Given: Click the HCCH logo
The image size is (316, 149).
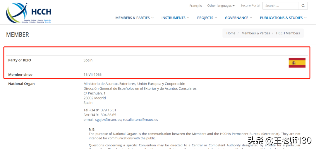Looking at the screenshot, I should pyautogui.click(x=29, y=13).
